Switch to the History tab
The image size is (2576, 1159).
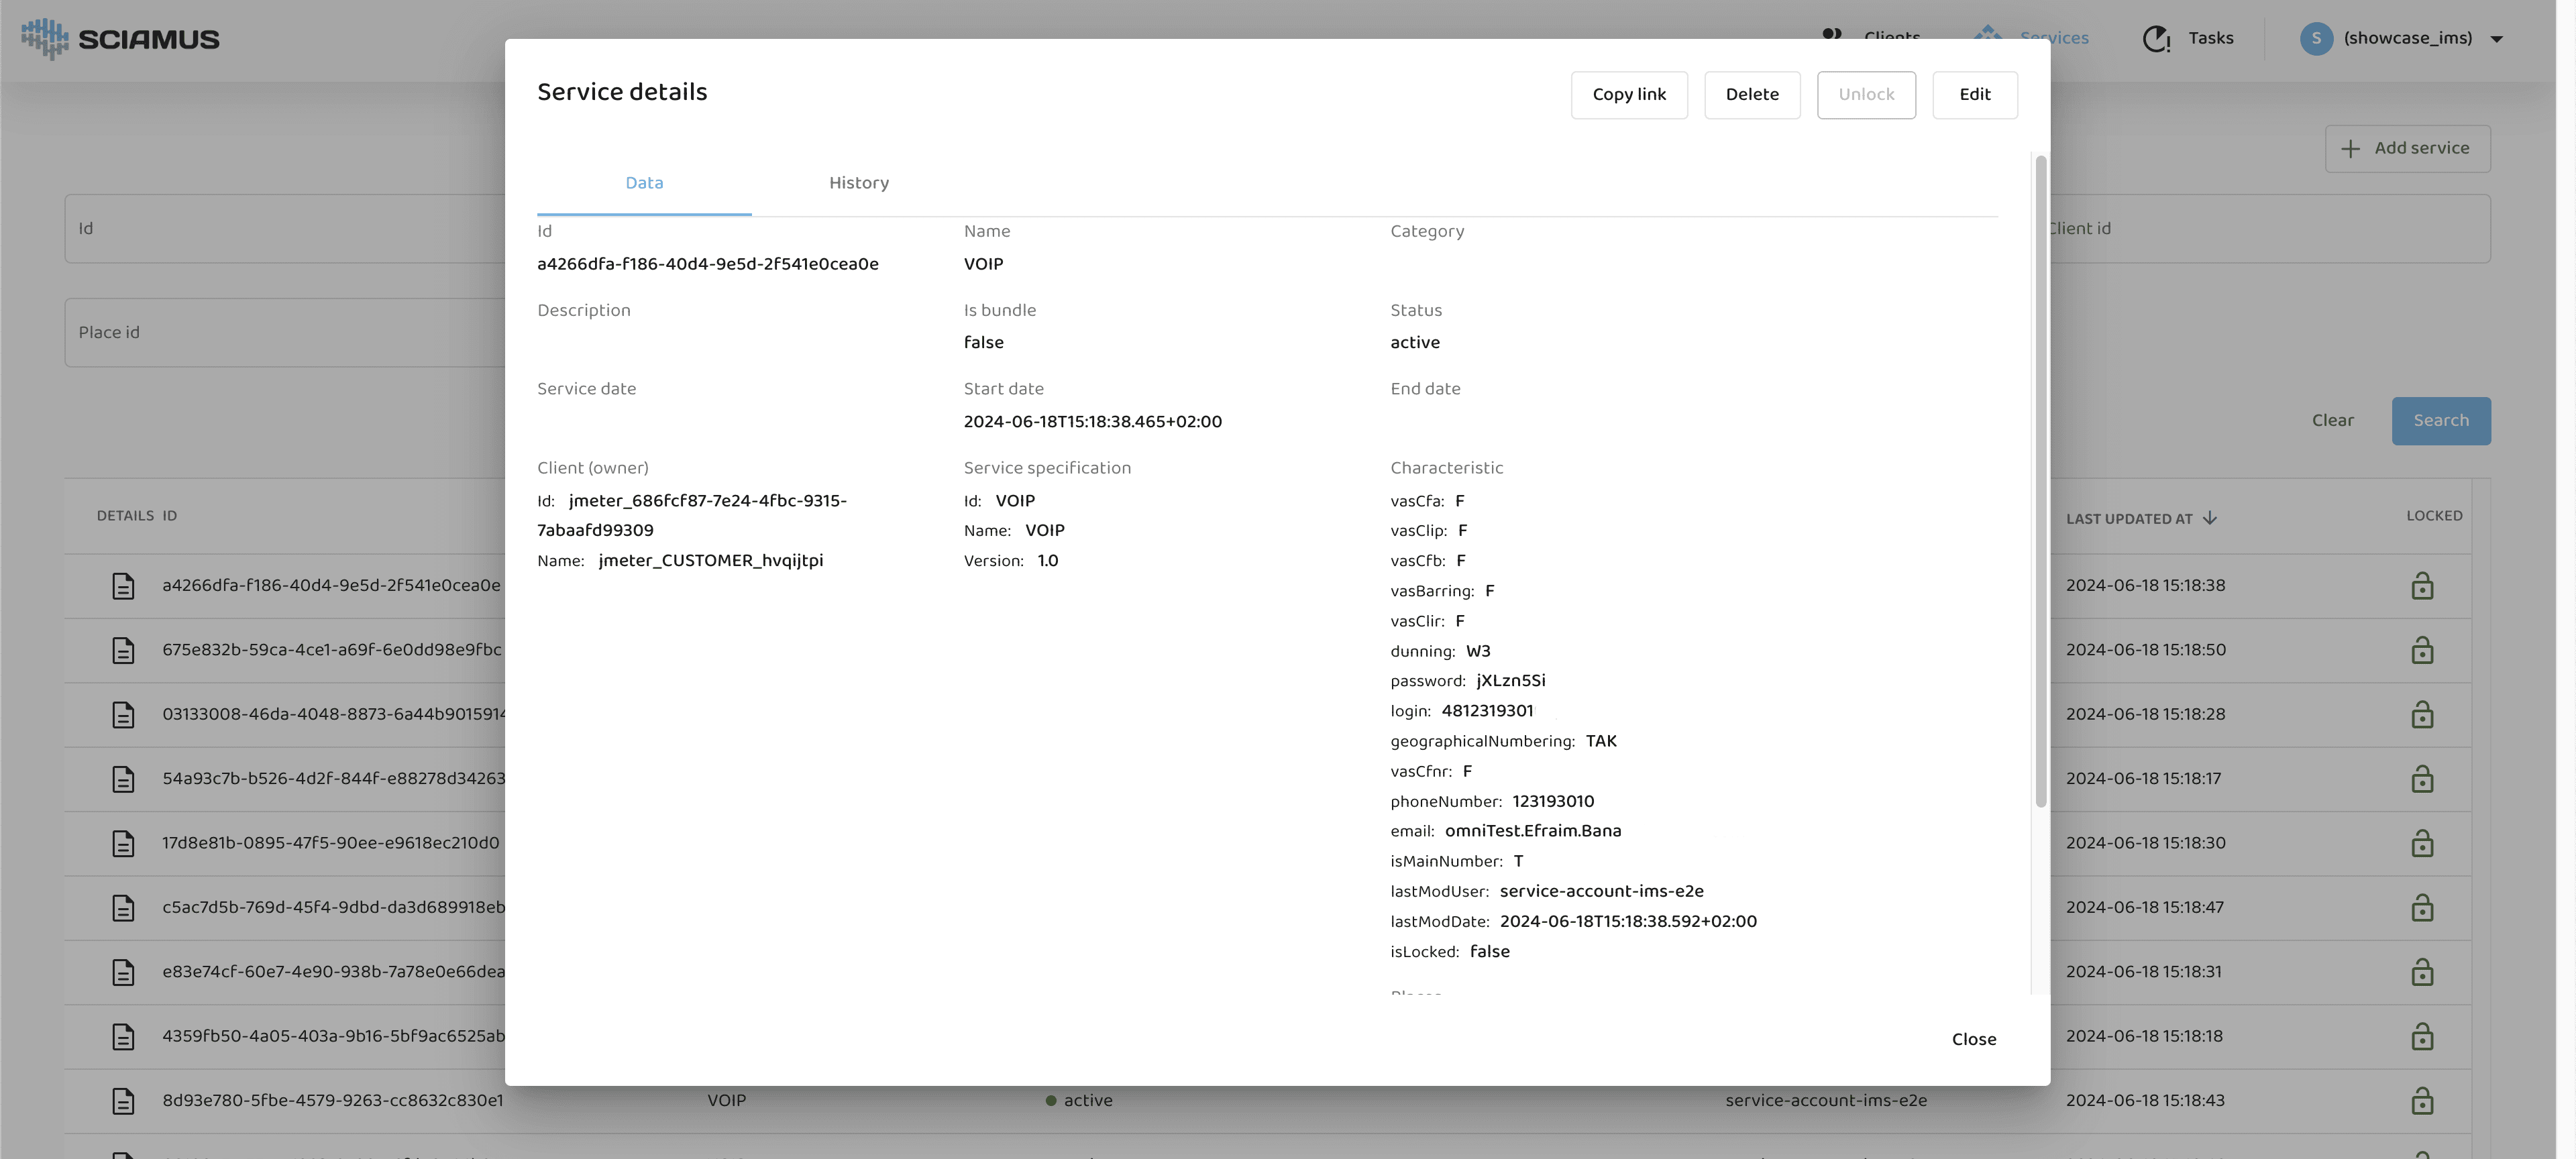[858, 183]
